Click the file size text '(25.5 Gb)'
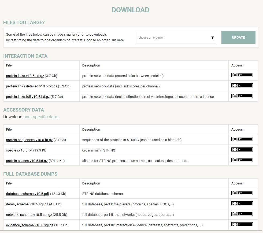The image size is (263, 233). pyautogui.click(x=60, y=214)
